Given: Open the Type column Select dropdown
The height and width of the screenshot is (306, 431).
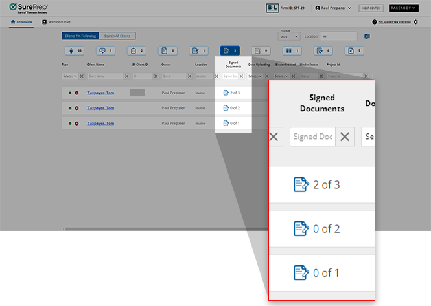Looking at the screenshot, I should tap(69, 76).
